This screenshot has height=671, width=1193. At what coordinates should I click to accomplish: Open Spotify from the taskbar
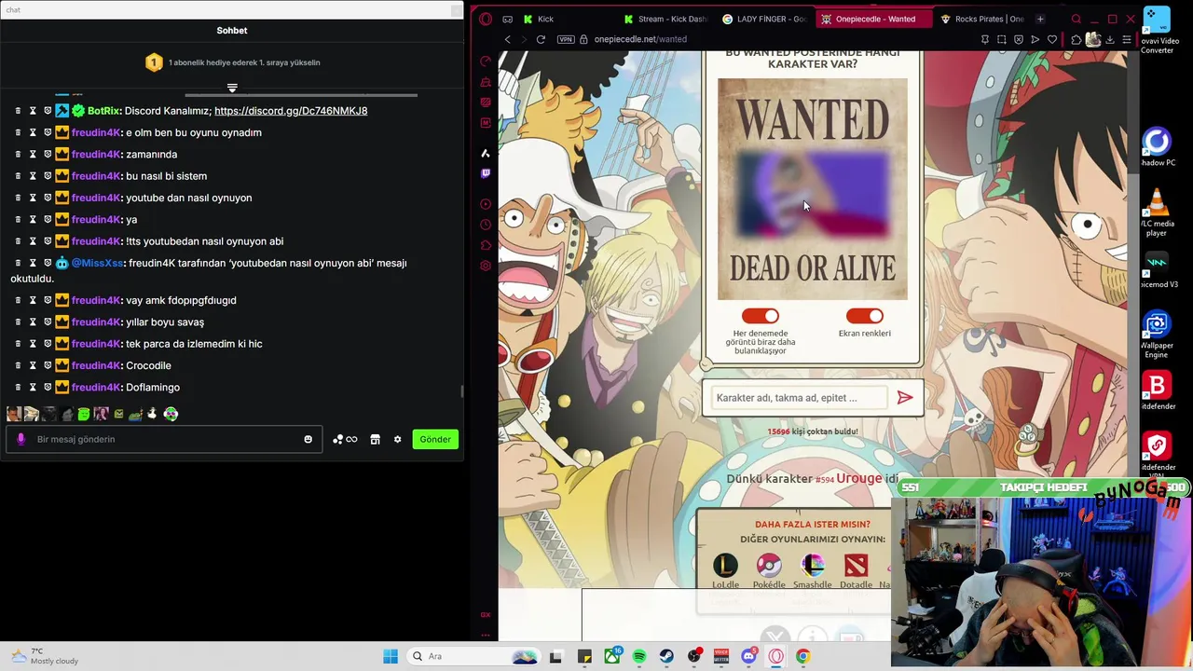[x=639, y=656]
